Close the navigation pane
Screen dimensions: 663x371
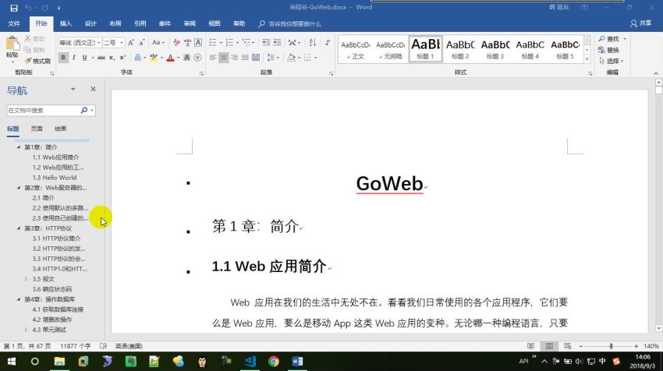point(93,89)
